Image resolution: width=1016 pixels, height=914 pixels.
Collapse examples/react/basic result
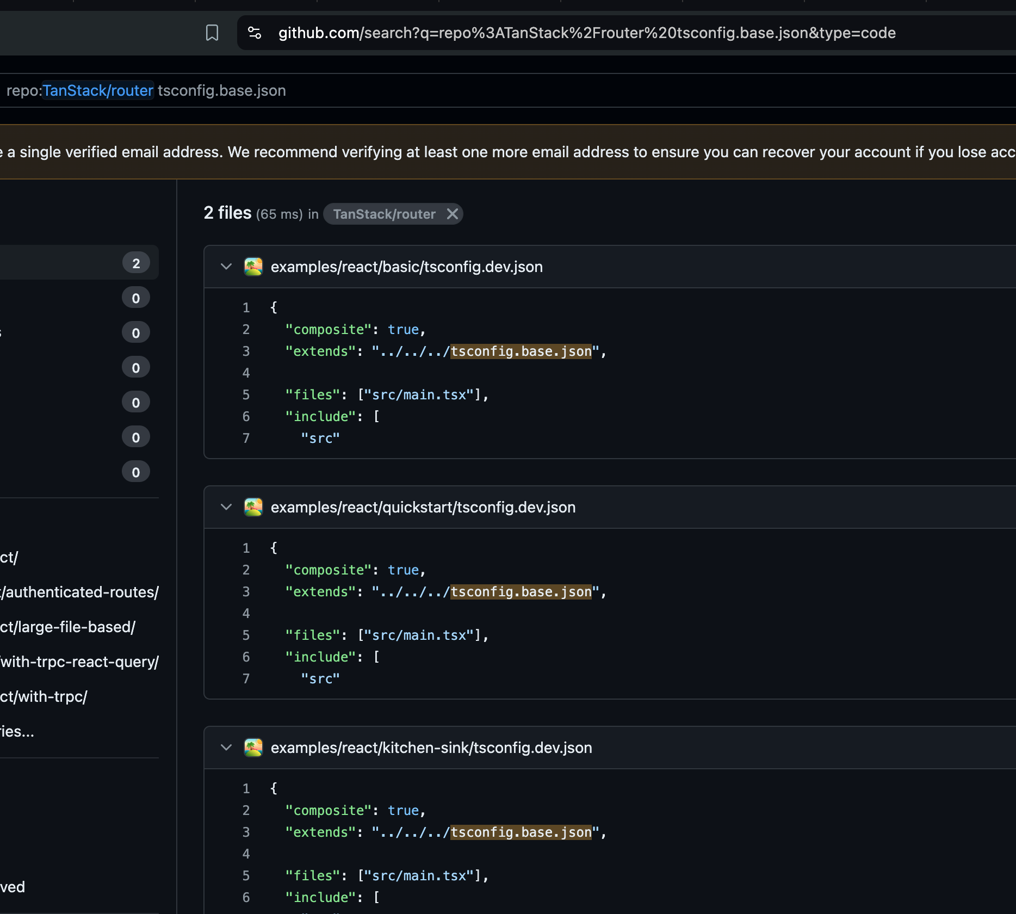click(x=226, y=267)
